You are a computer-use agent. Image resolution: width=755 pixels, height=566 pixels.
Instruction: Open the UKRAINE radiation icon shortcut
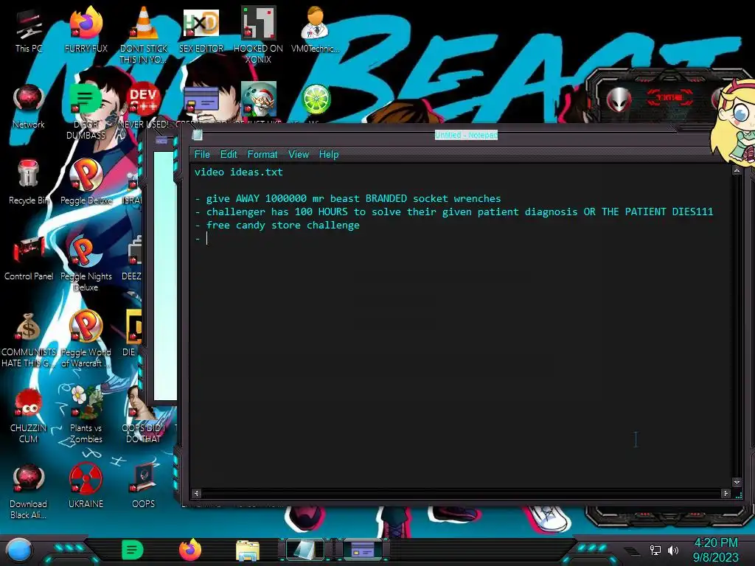click(x=86, y=486)
